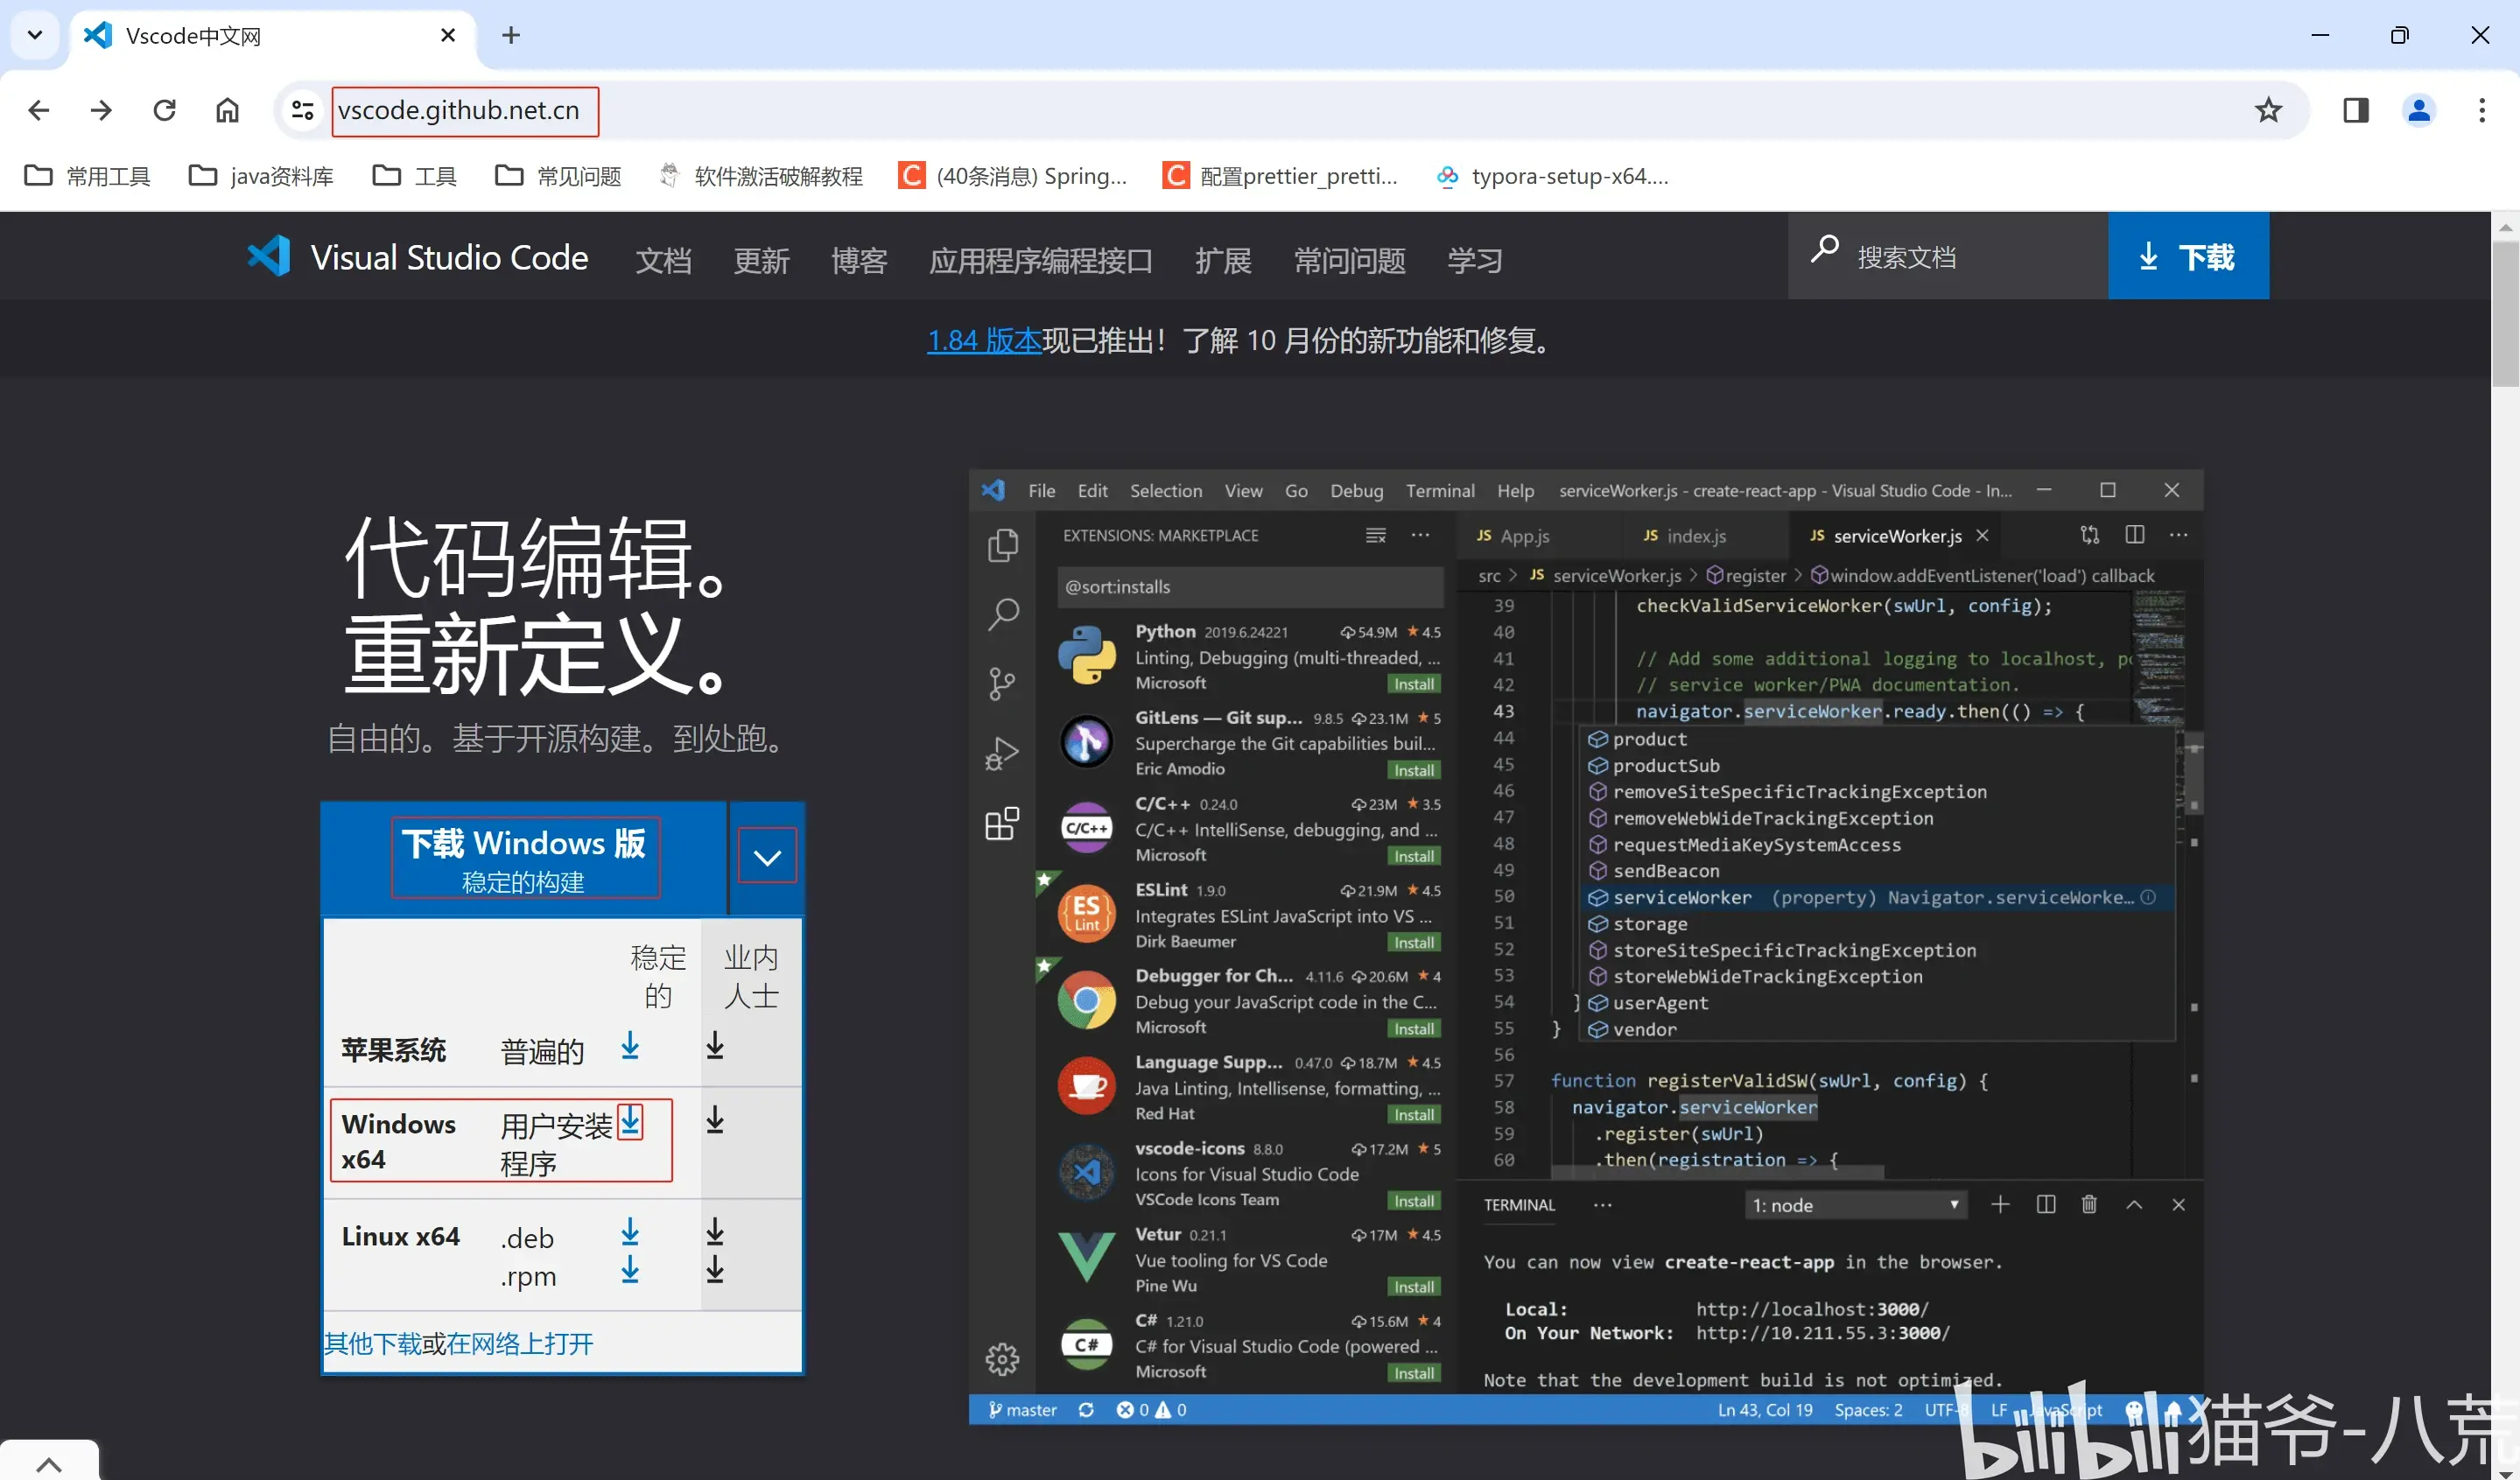
Task: Open the 博客 nav item
Action: 860,260
